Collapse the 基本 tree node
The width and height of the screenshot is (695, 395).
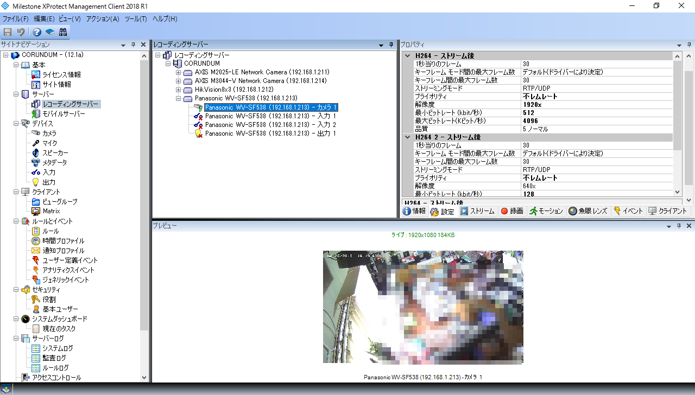[16, 65]
